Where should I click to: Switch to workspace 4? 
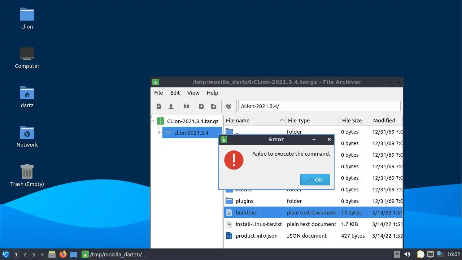(42, 255)
